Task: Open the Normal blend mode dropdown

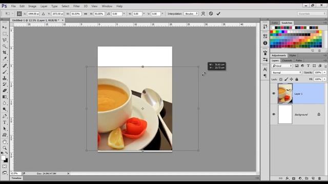Action: (286, 73)
